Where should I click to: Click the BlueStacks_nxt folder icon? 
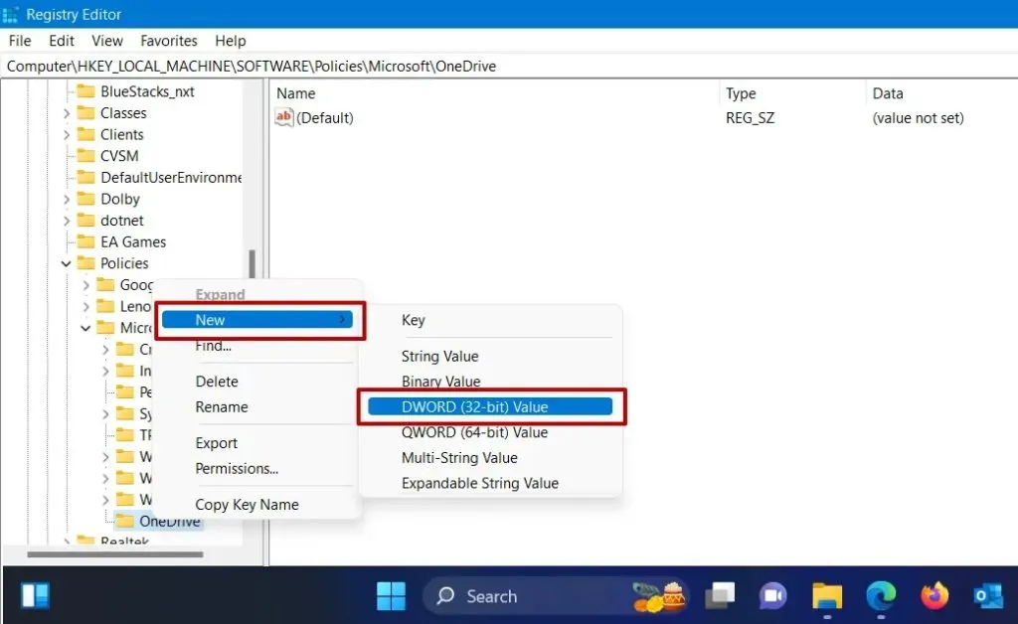coord(85,91)
